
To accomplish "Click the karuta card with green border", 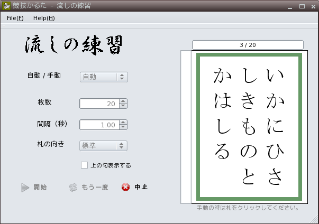I will (x=249, y=127).
